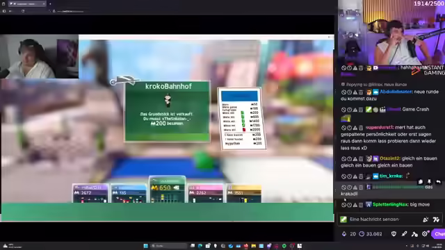The image size is (445, 250).
Task: Select the pink player card with 2262
Action: (206, 193)
